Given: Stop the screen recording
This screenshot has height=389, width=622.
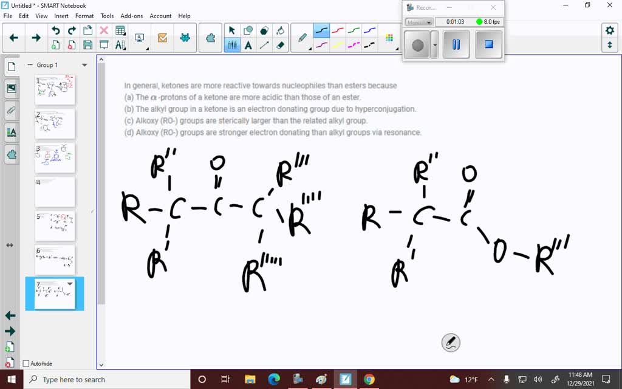Looking at the screenshot, I should point(488,44).
